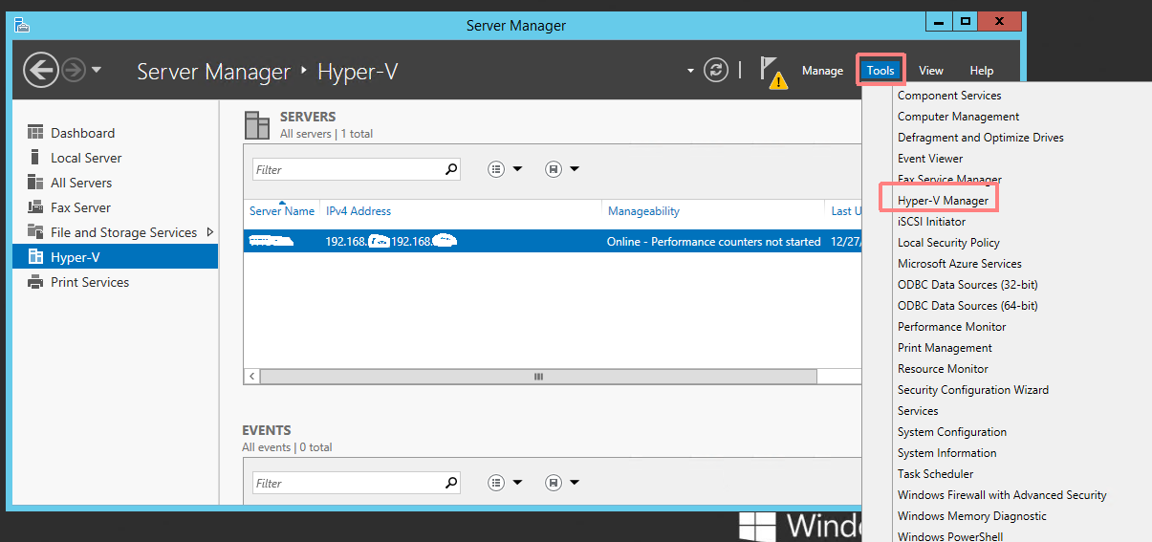Click search magnifier in Events filter
The height and width of the screenshot is (542, 1152).
451,483
